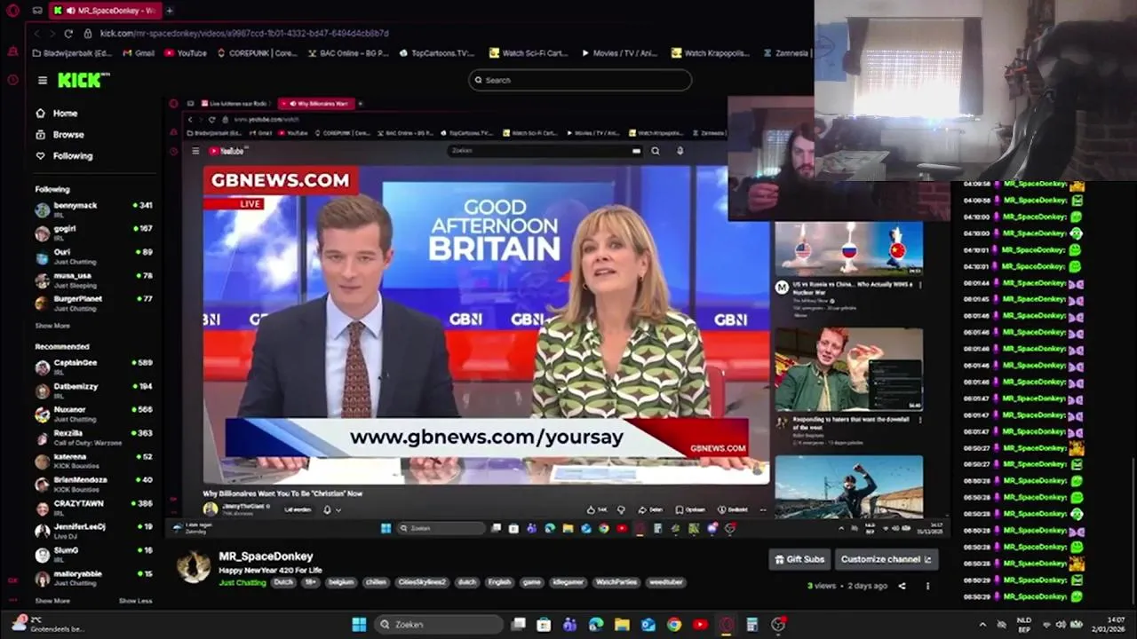
Task: Click the taskbar Zoeken search box
Action: tap(438, 625)
